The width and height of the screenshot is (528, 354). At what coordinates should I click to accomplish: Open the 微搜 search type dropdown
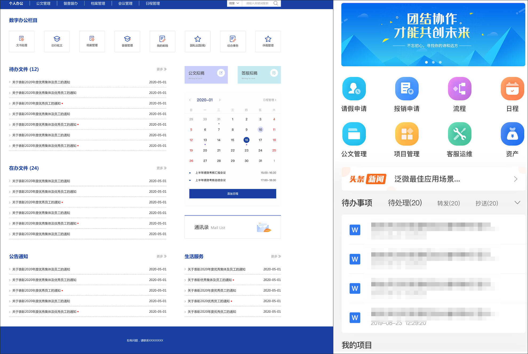tap(234, 3)
